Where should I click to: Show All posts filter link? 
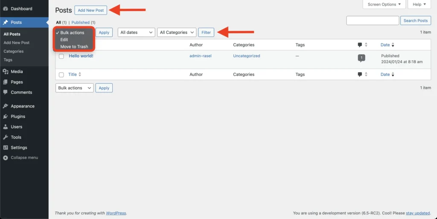click(x=58, y=22)
